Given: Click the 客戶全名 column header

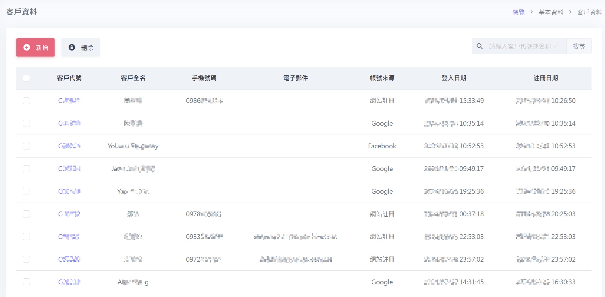Looking at the screenshot, I should [133, 78].
